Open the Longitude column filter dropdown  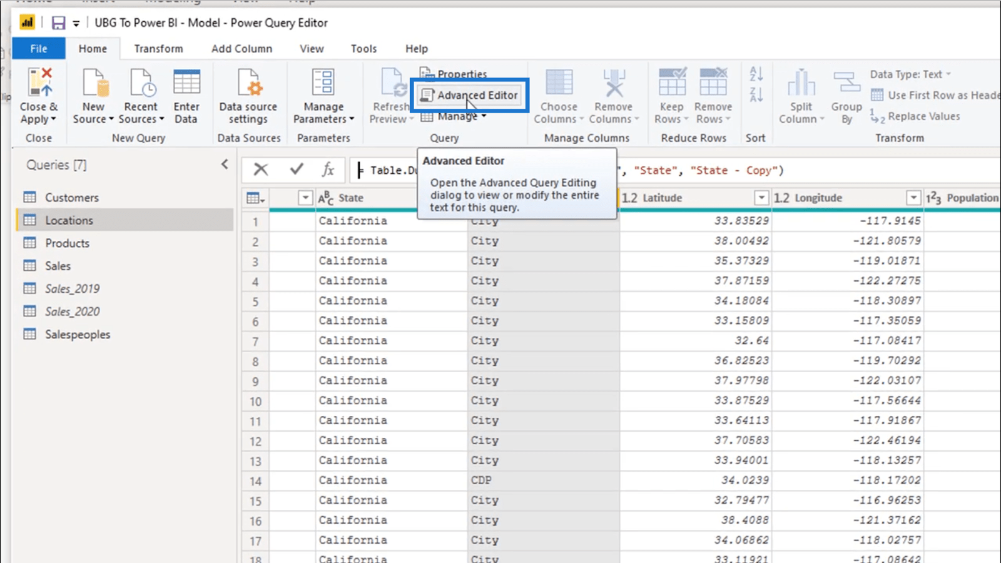[x=913, y=198]
